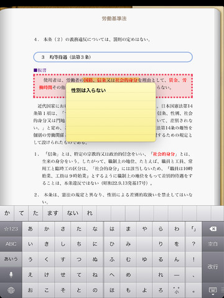Tap the の key on keyboard

click(95, 291)
